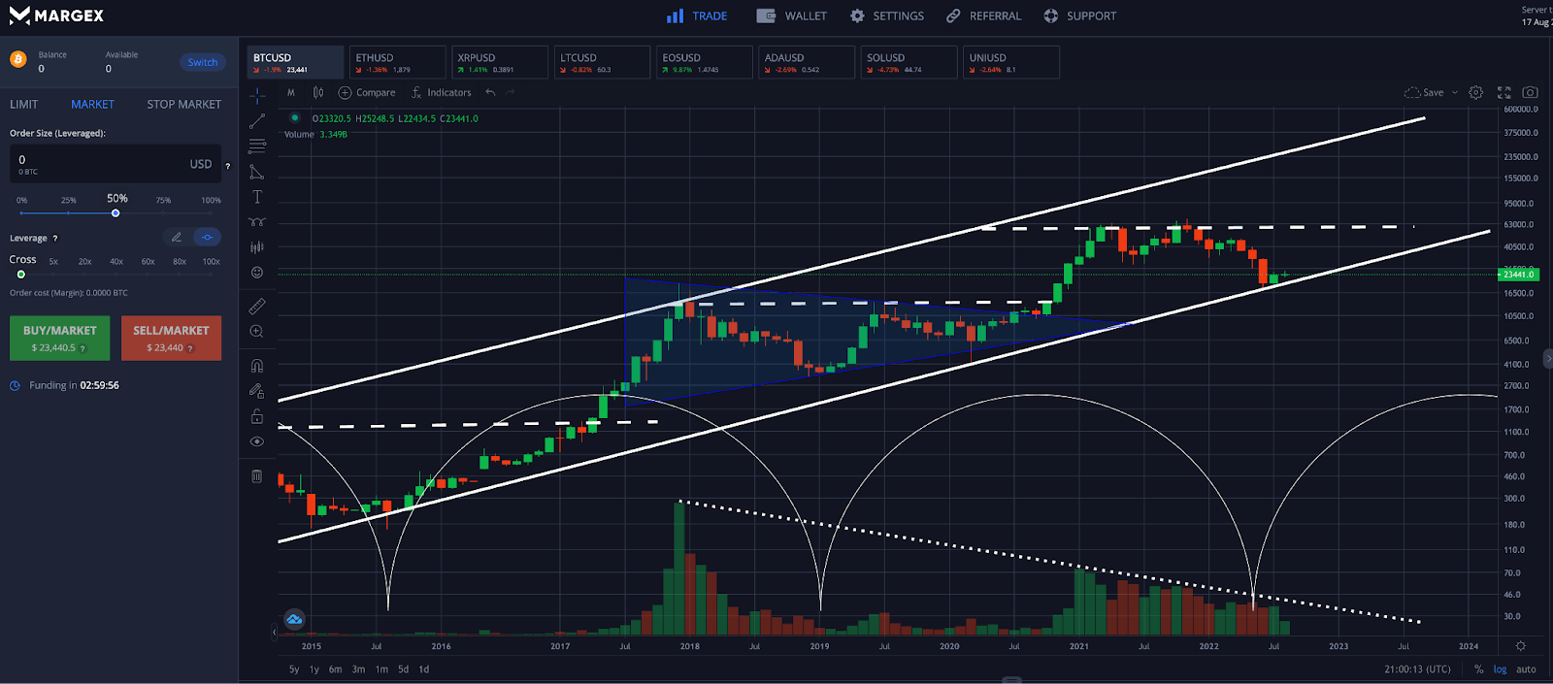Viewport: 1553px width, 684px height.
Task: Open the M timeframe interval selector
Action: coord(290,92)
